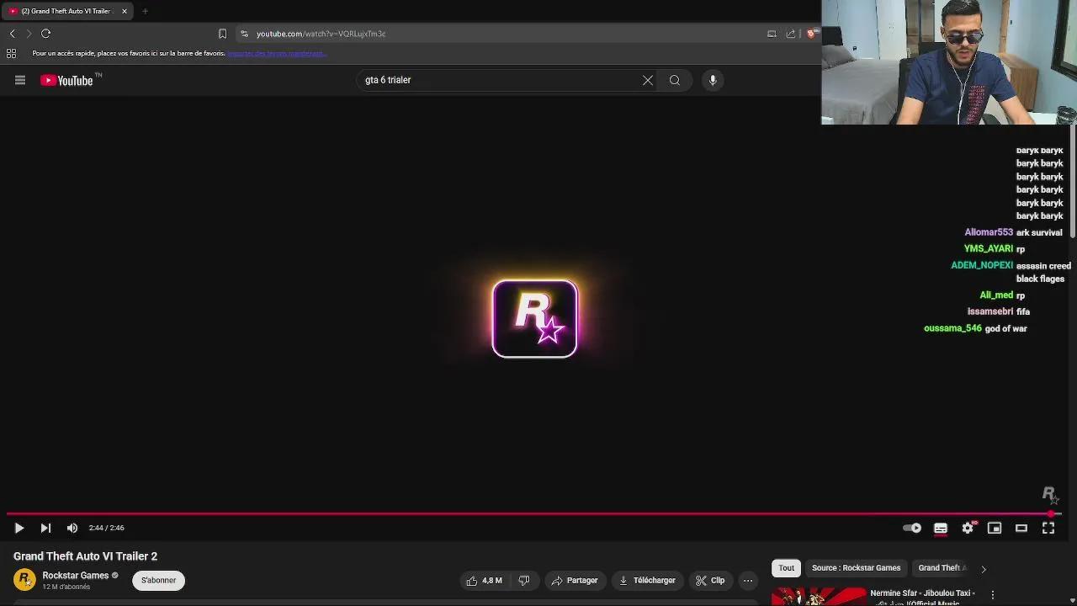Select the Grand Theft chip
Image resolution: width=1077 pixels, height=606 pixels.
click(x=942, y=568)
